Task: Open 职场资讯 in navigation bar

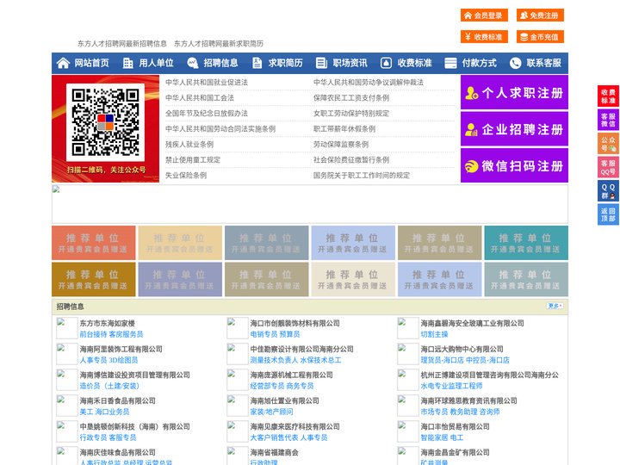Action: pos(350,63)
